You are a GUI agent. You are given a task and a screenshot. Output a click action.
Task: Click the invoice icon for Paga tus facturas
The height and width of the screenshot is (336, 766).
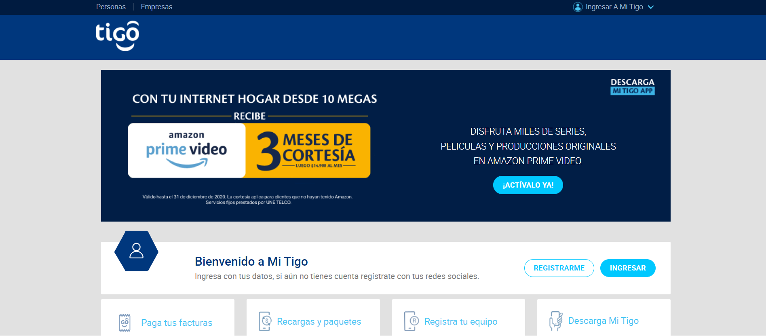(x=125, y=323)
